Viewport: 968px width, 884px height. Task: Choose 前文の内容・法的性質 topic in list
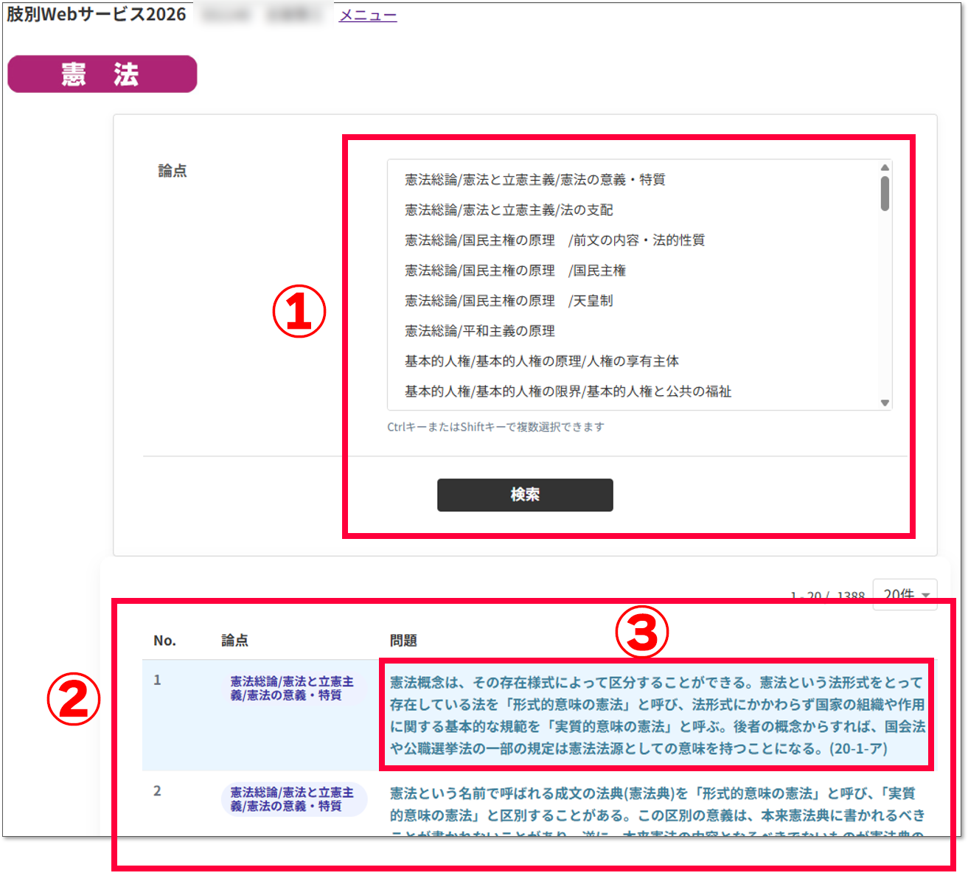pos(554,240)
